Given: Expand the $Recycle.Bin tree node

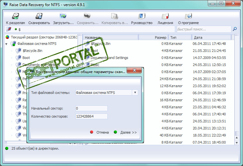Looking at the screenshot, I should click(12, 51).
